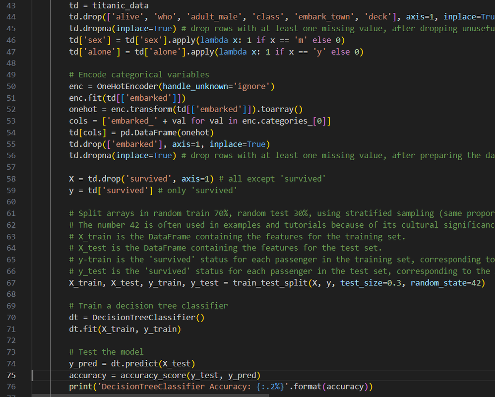Click 'y_train' variable on line 67
This screenshot has width=495, height=397.
[165, 283]
